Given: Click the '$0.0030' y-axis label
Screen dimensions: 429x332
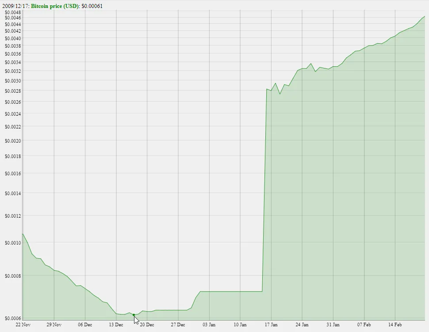Looking at the screenshot, I should (x=13, y=80).
